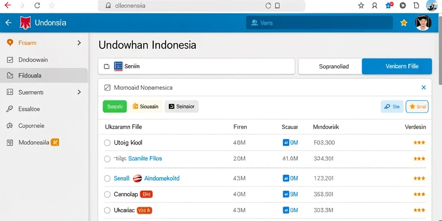Click the orange badge next to Modonesiila
The width and height of the screenshot is (442, 221).
[x=55, y=142]
